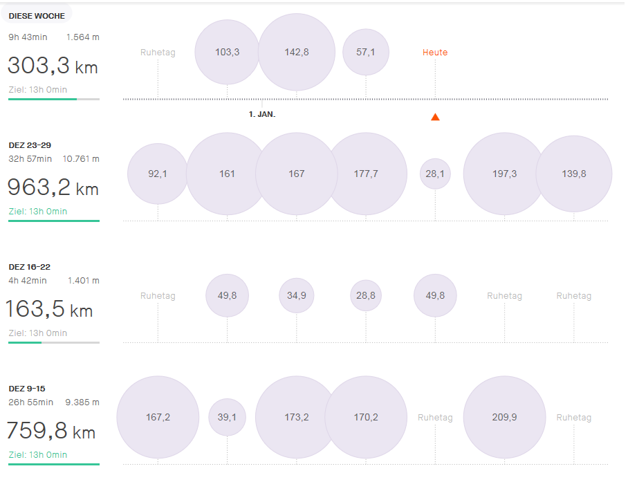Open the 34,9 km activity bubble
This screenshot has width=637, height=482.
[297, 295]
